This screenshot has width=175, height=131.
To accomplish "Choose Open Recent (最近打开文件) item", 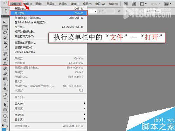I will pos(49,36).
